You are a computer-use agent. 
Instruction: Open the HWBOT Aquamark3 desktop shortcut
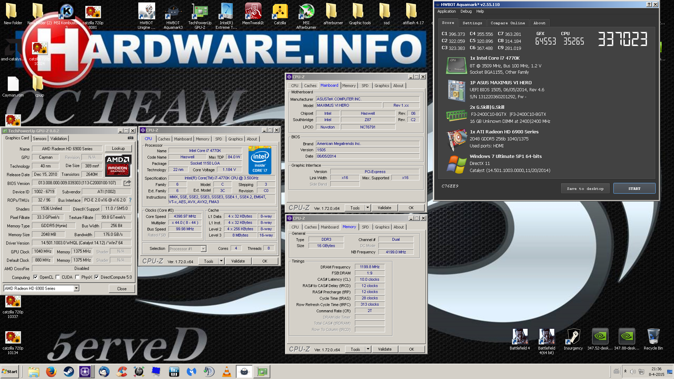coord(173,16)
